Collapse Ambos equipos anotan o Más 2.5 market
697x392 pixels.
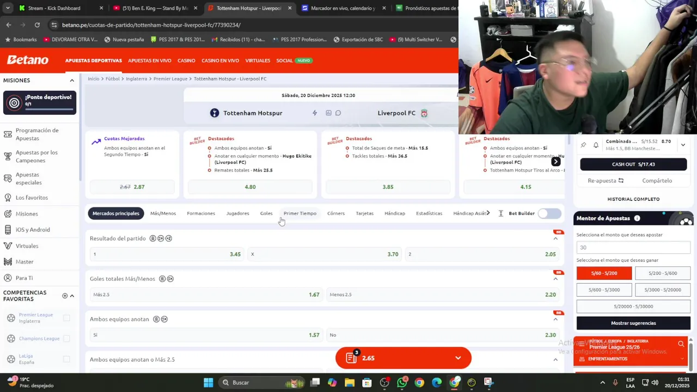coord(555,359)
